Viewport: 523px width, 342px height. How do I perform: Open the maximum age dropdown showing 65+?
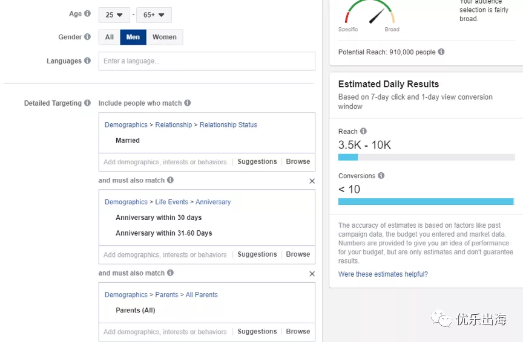[154, 15]
